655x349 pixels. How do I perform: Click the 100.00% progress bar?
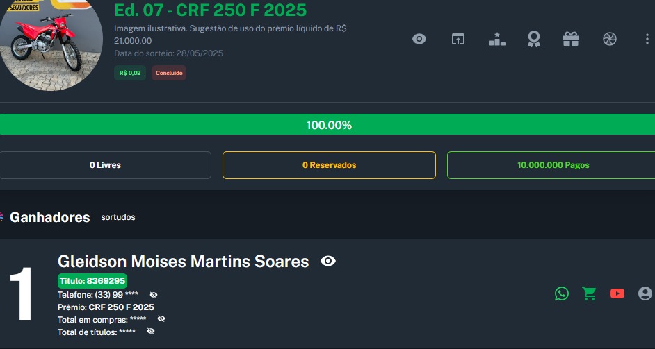click(327, 125)
